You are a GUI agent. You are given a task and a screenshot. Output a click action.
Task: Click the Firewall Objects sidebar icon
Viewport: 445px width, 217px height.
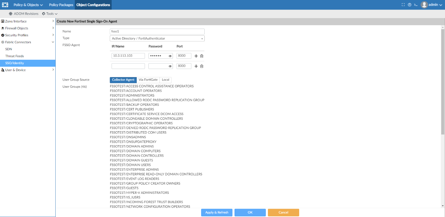tap(3, 28)
